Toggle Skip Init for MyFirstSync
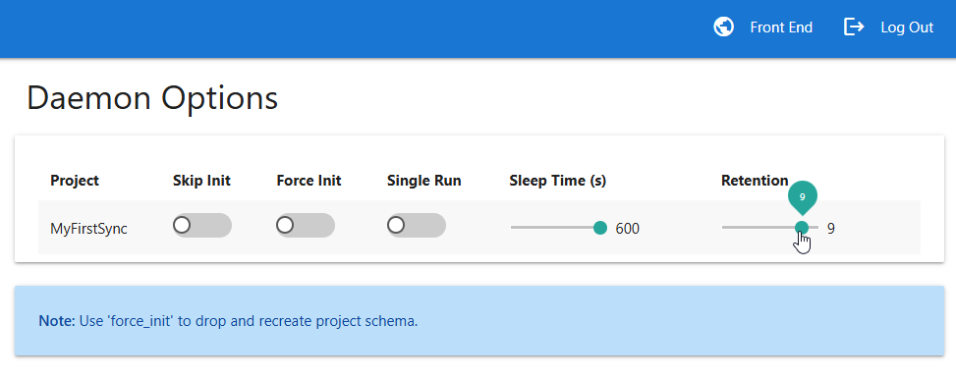 coord(201,226)
